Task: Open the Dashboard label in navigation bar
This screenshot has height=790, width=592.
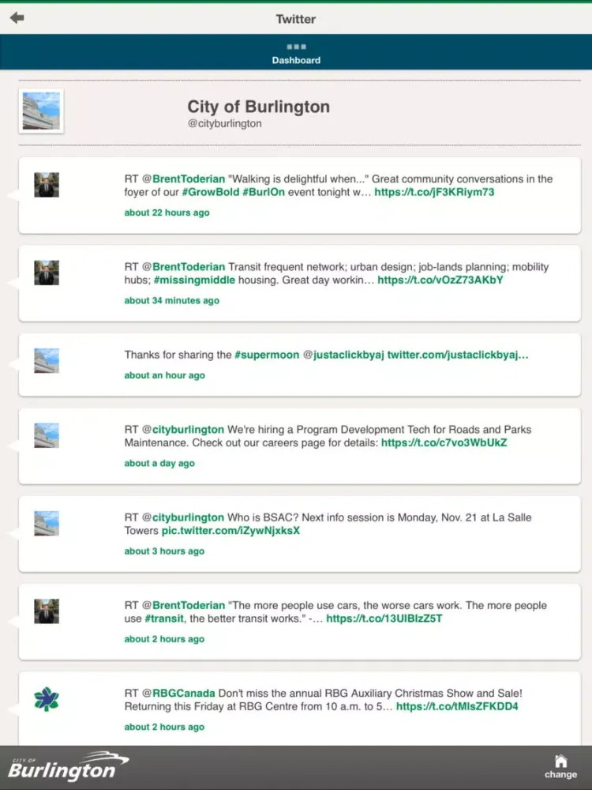Action: coord(296,60)
